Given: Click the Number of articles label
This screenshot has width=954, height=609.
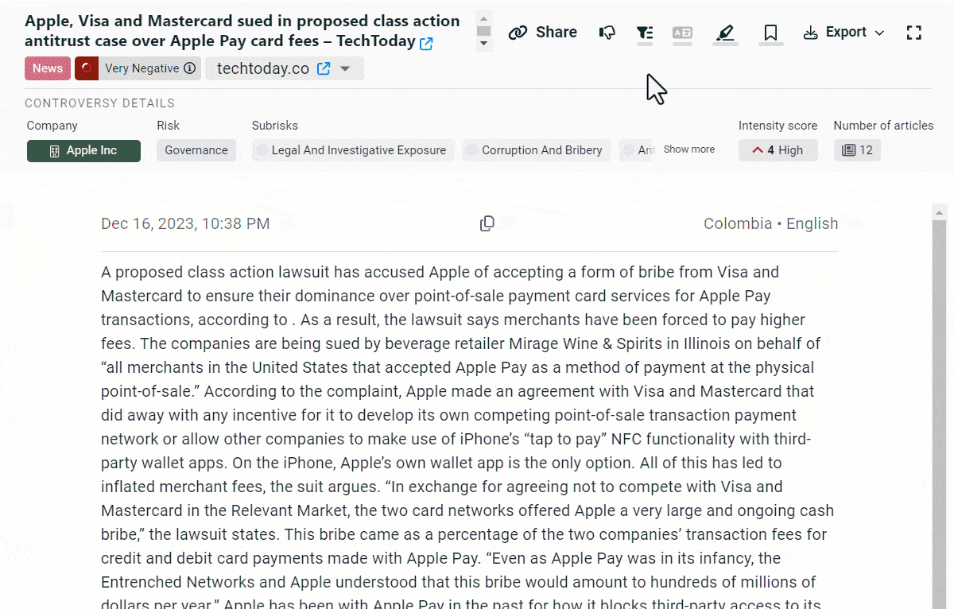Looking at the screenshot, I should tap(883, 126).
